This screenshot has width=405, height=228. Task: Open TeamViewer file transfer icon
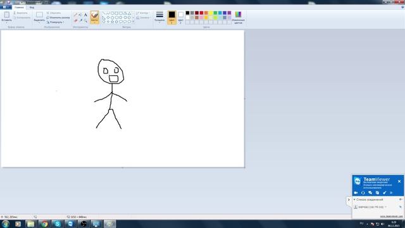[377, 193]
